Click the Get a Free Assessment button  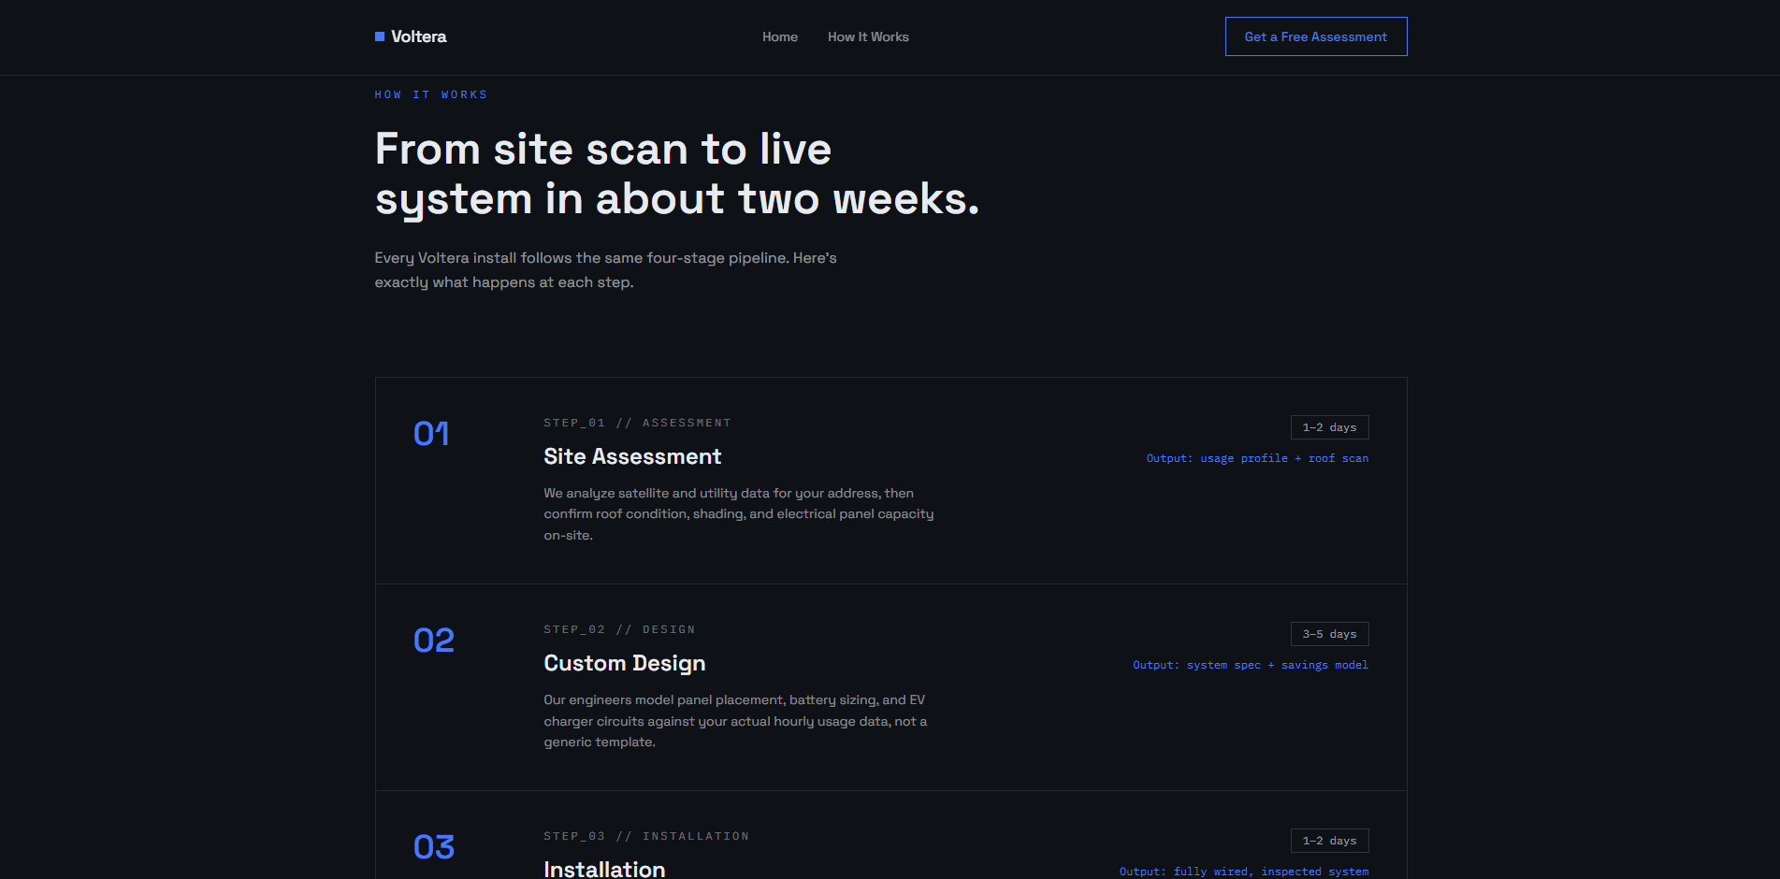click(x=1316, y=36)
